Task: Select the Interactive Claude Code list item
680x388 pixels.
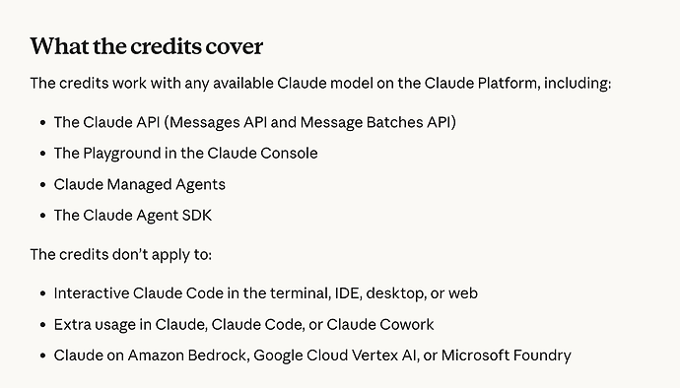Action: point(266,293)
